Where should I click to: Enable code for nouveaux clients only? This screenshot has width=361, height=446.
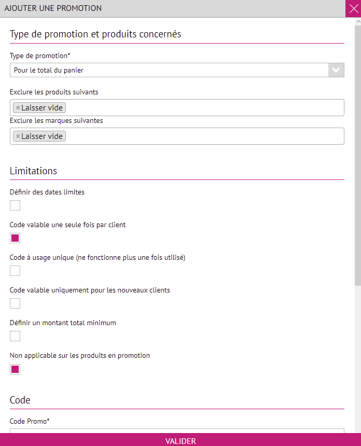pyautogui.click(x=15, y=303)
